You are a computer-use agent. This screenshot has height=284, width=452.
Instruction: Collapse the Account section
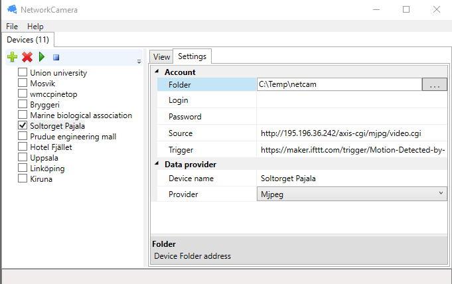pyautogui.click(x=157, y=72)
